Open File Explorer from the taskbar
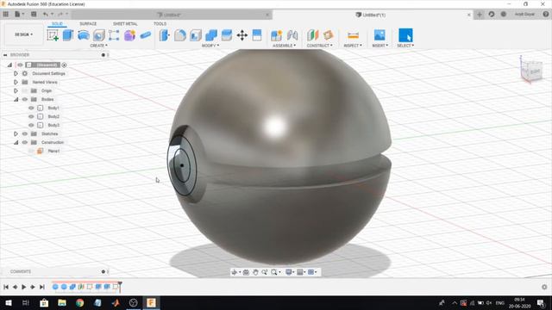This screenshot has width=552, height=310. tap(62, 302)
